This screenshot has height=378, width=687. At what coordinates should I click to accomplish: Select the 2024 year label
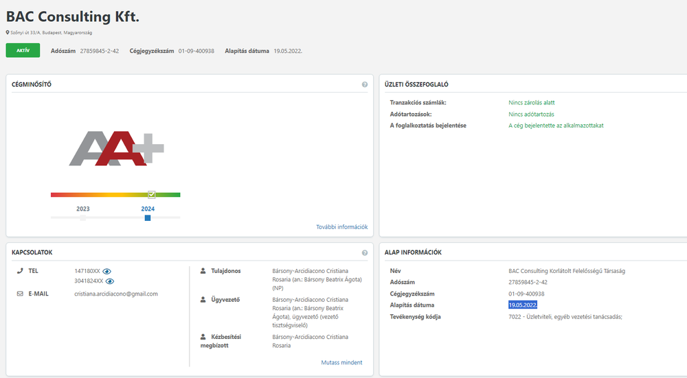point(148,209)
